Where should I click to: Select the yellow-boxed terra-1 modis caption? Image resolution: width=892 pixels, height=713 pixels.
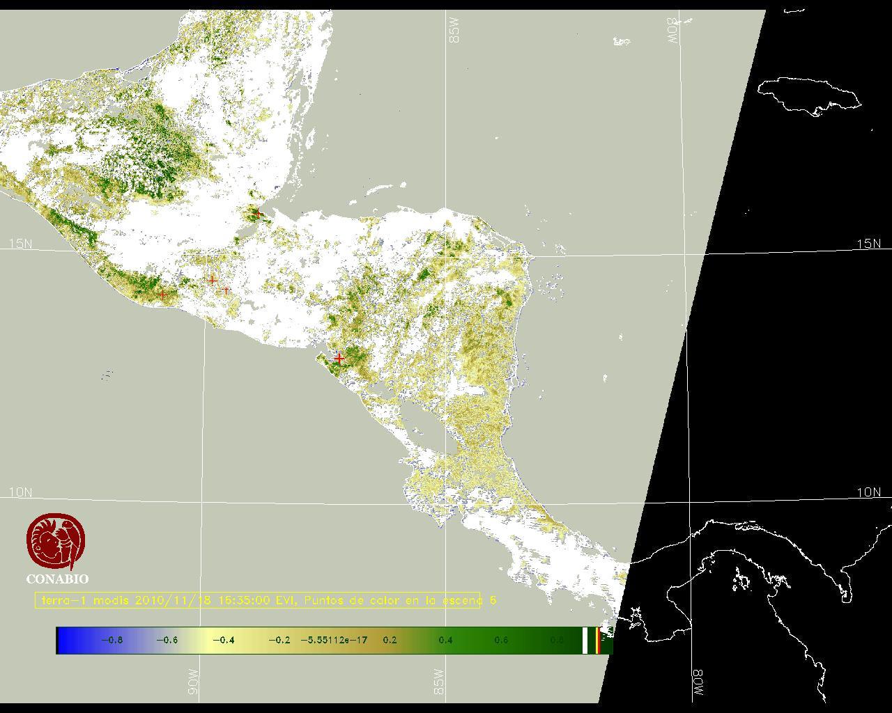(258, 600)
